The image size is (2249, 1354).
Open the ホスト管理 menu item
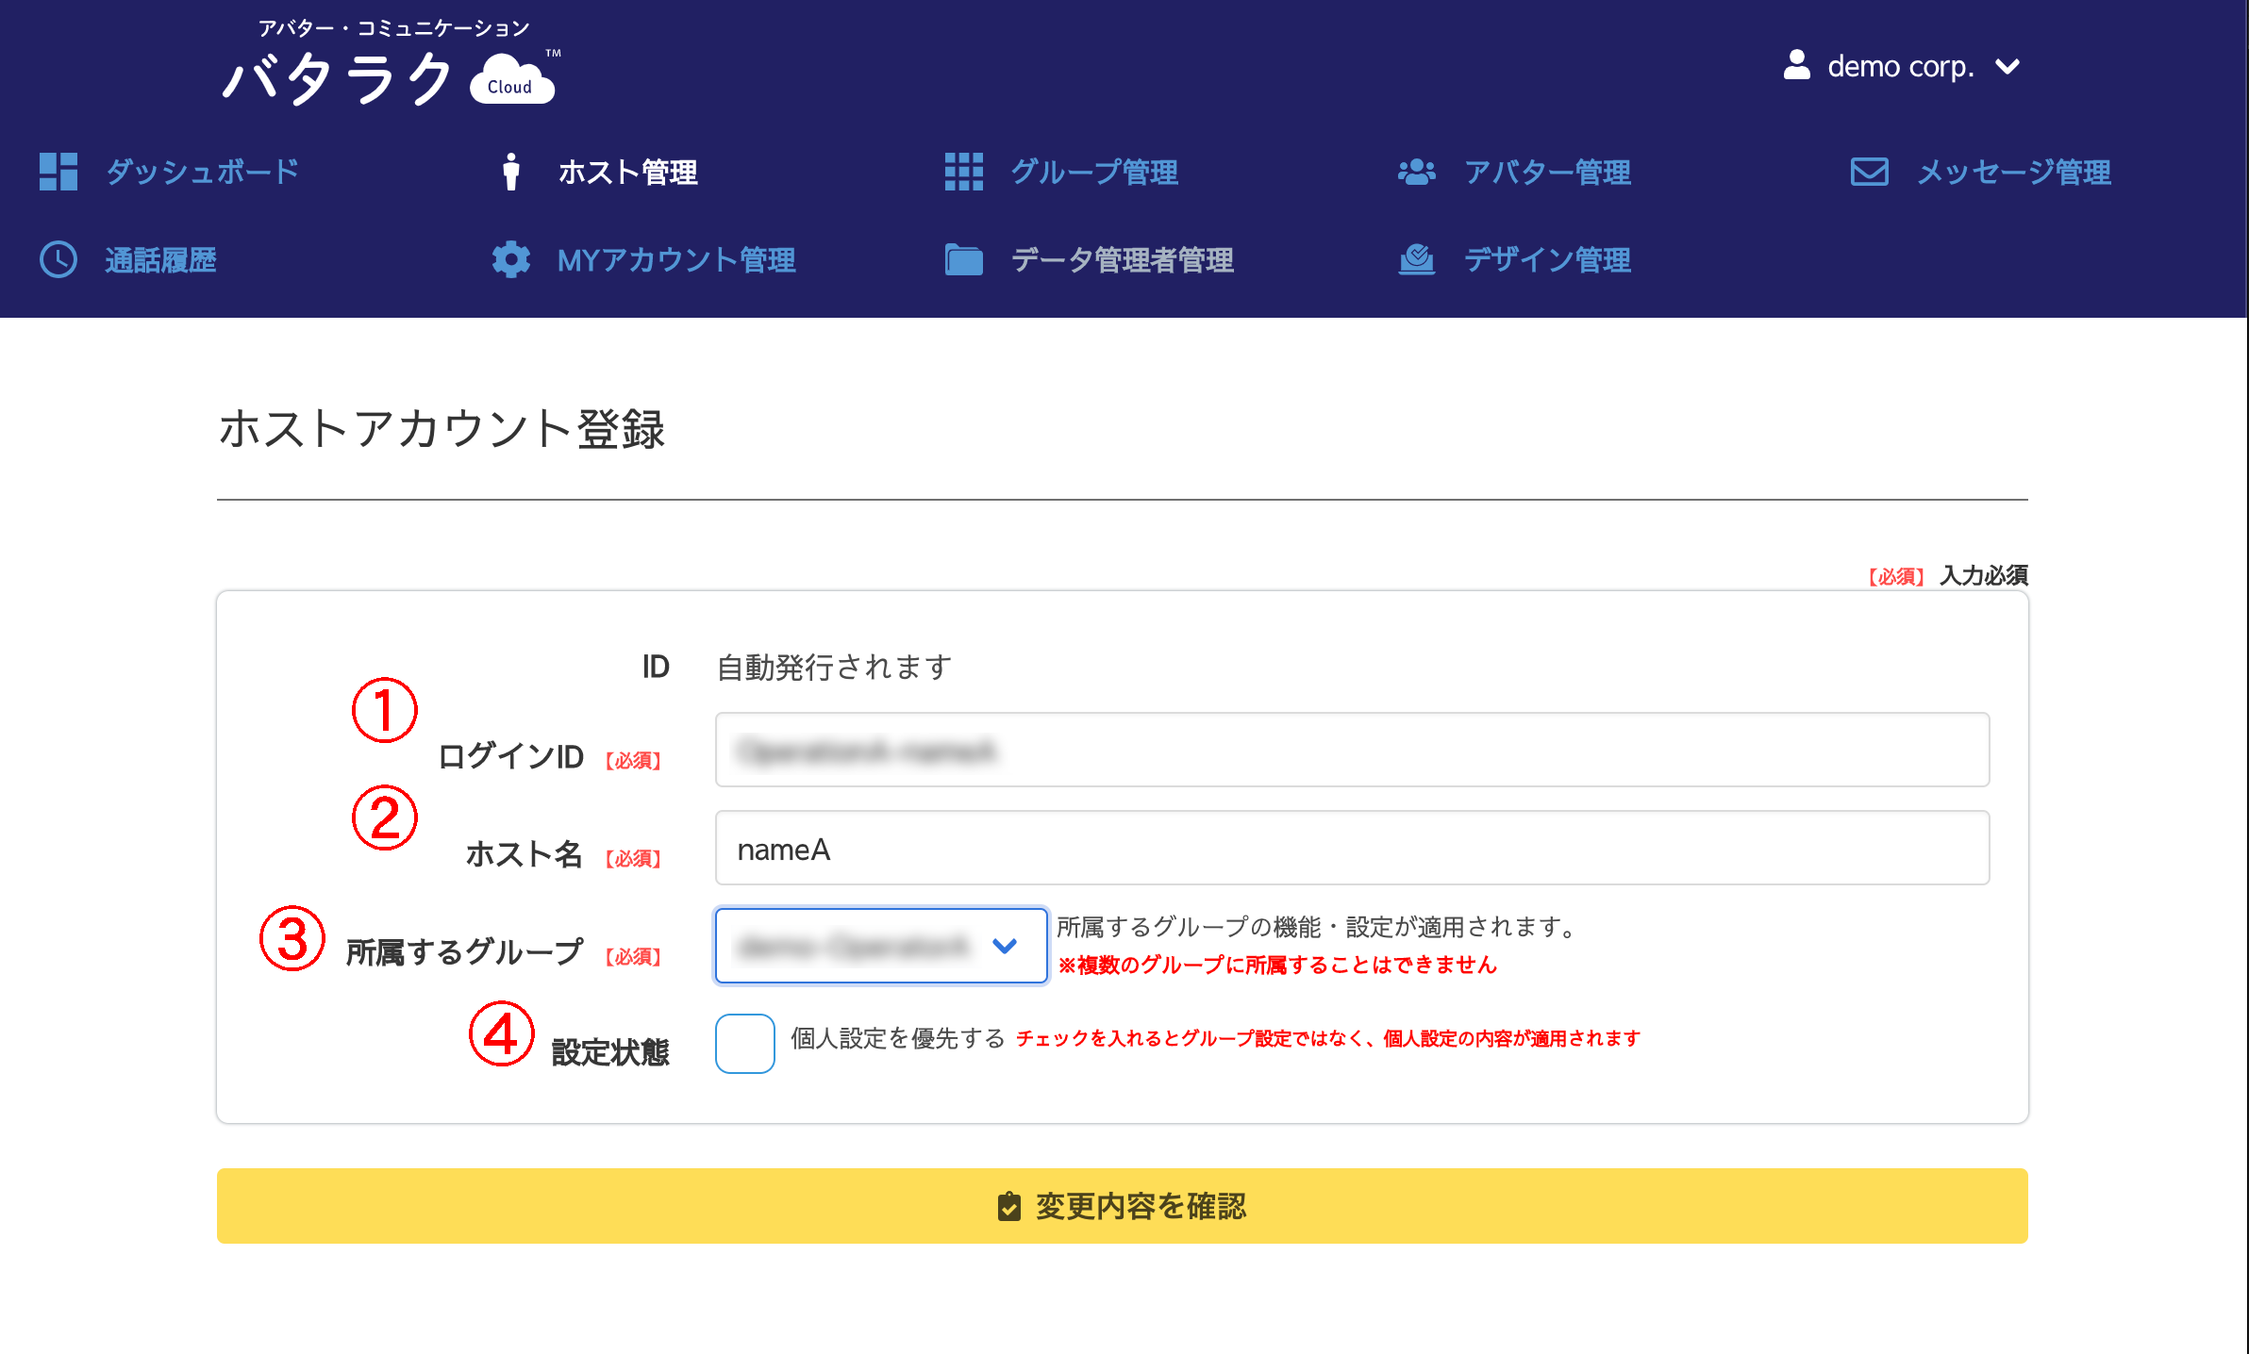coord(627,173)
